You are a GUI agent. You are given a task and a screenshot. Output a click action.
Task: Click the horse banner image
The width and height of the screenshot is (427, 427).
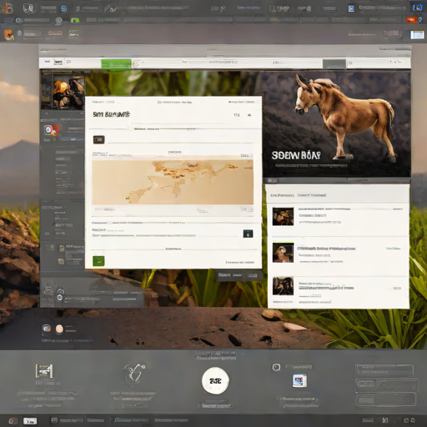(337, 124)
